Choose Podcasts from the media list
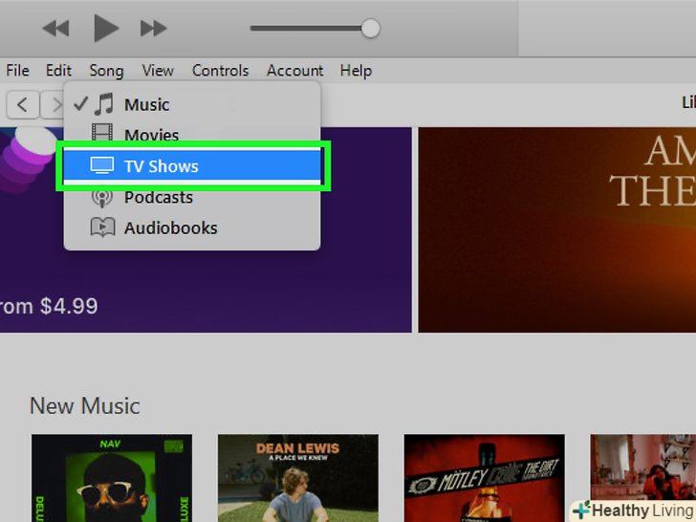Viewport: 696px width, 522px height. pos(192,197)
